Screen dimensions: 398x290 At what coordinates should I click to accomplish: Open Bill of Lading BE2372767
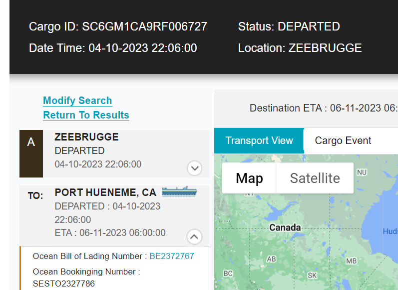(x=172, y=256)
